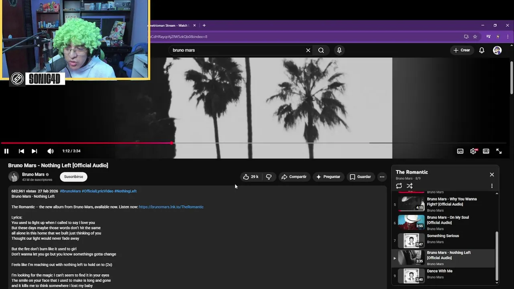Open The Romantic playlist options menu

[492, 186]
